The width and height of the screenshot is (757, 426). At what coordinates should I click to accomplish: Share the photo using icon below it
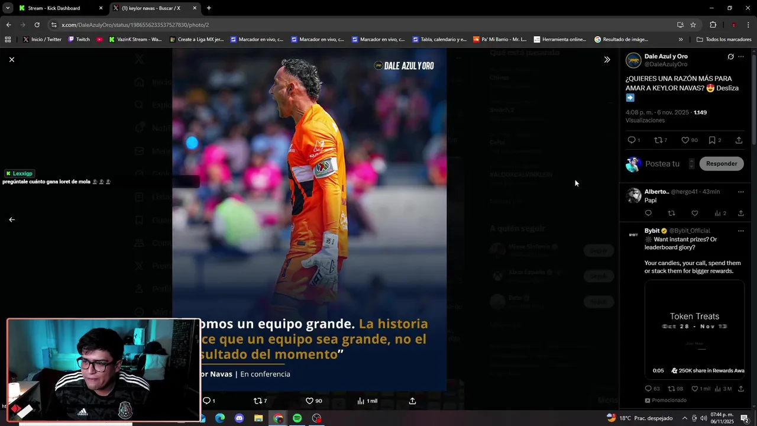pos(412,401)
